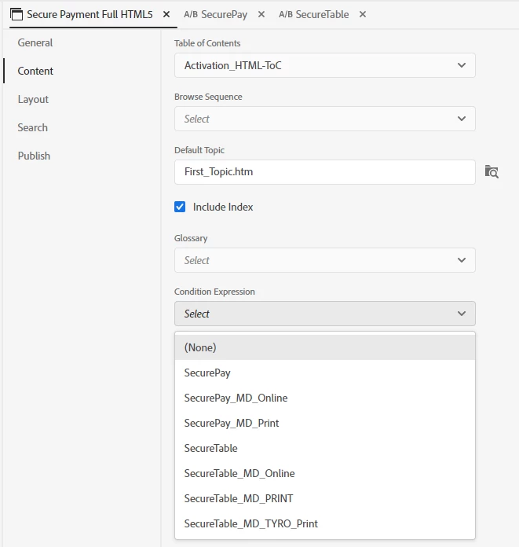Viewport: 519px width, 547px height.
Task: Open the Search settings section
Action: (33, 127)
